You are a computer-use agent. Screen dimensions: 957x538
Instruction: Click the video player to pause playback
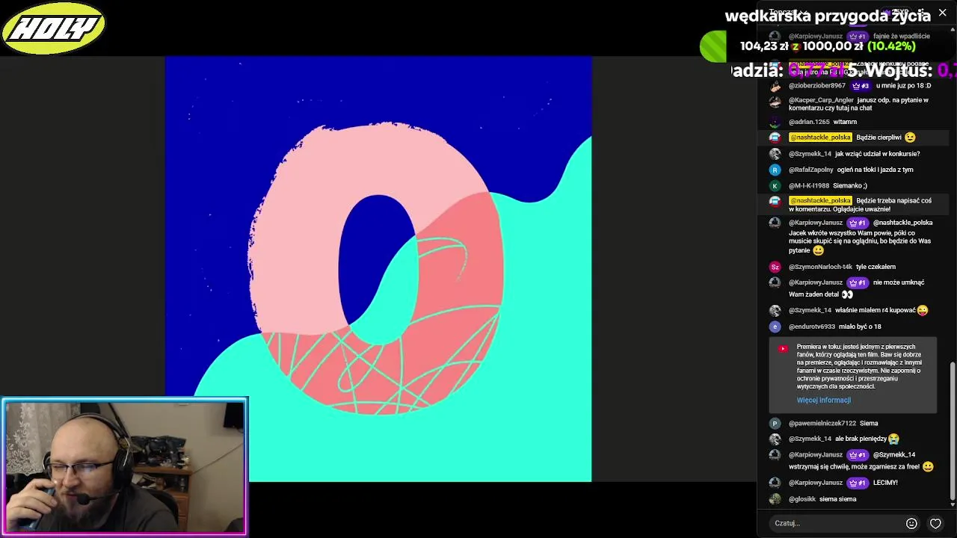click(x=378, y=269)
